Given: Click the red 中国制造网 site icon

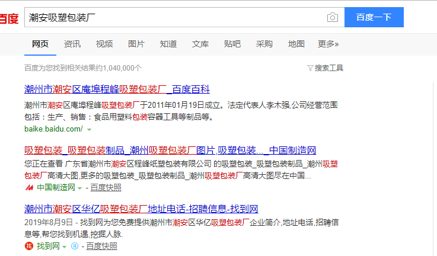Looking at the screenshot, I should click(x=29, y=187).
